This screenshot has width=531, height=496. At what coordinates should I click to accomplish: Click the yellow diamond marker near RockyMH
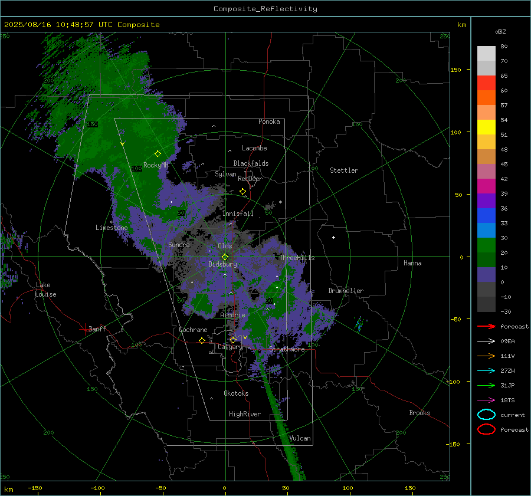(x=158, y=154)
